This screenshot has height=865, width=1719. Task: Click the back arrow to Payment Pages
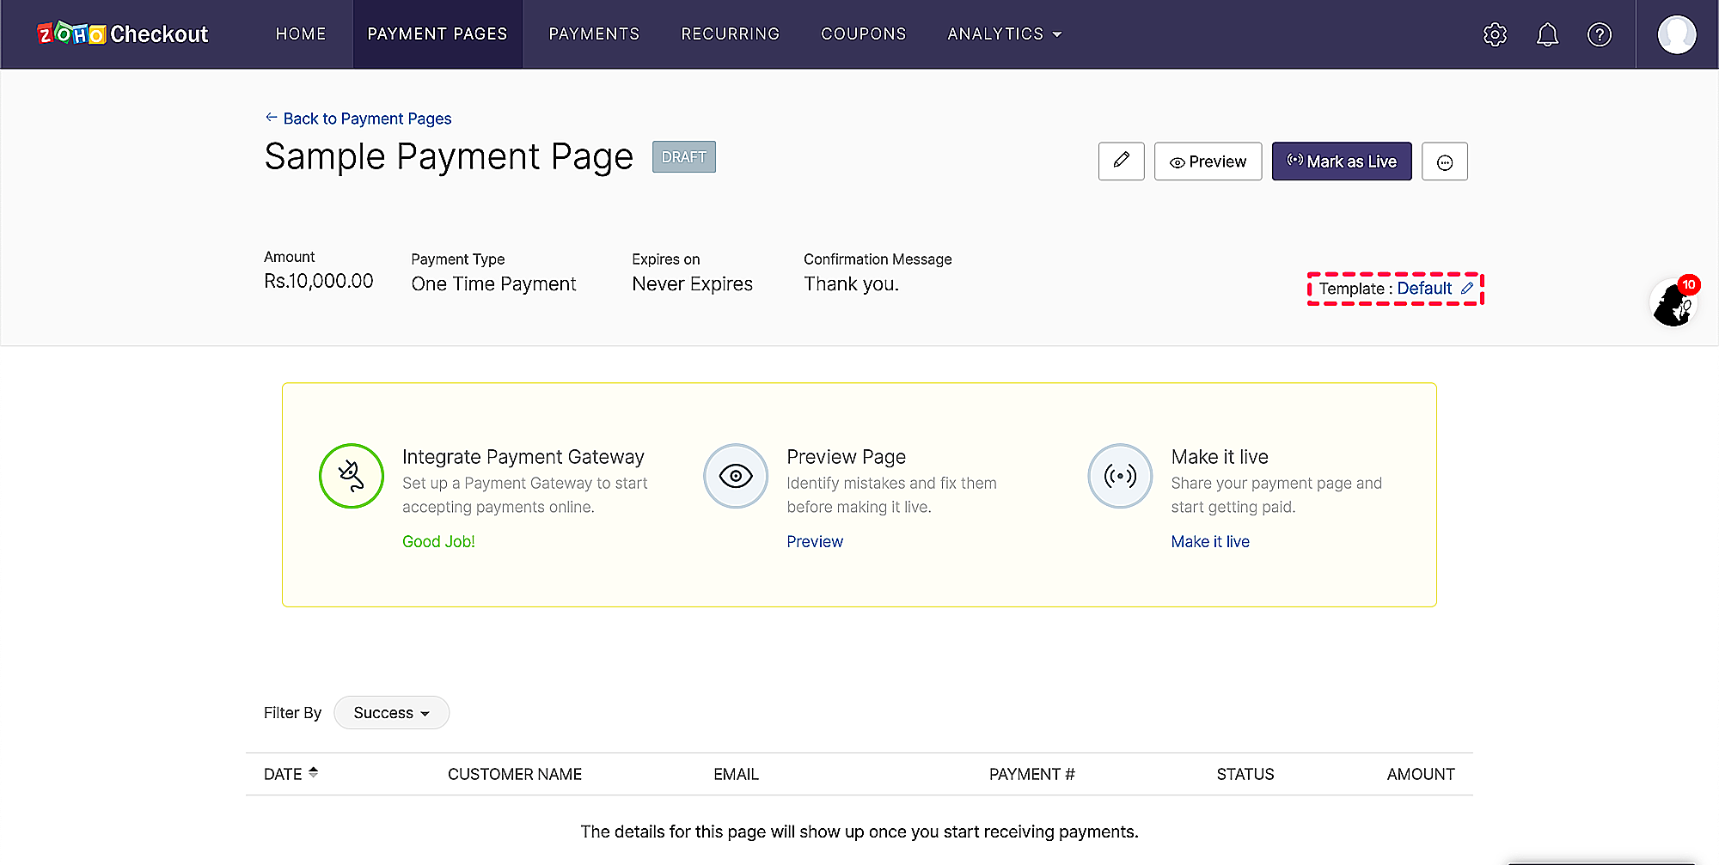click(x=272, y=118)
